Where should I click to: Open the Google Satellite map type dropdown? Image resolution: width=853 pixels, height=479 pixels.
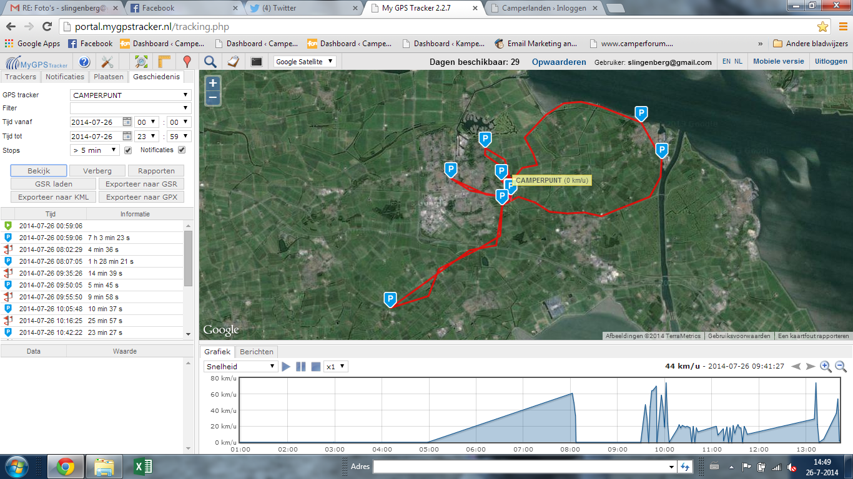coord(305,62)
